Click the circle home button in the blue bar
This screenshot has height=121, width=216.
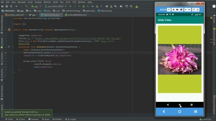180,112
